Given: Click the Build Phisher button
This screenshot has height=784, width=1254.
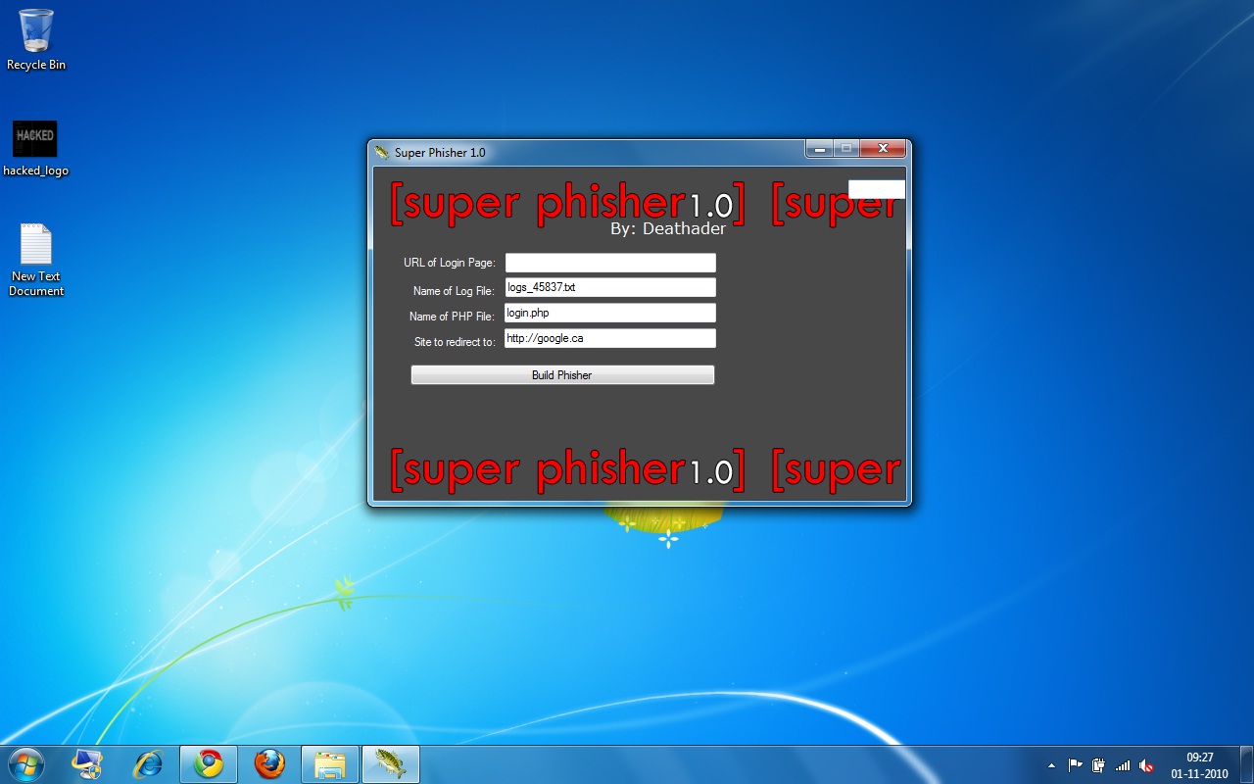Looking at the screenshot, I should [562, 375].
